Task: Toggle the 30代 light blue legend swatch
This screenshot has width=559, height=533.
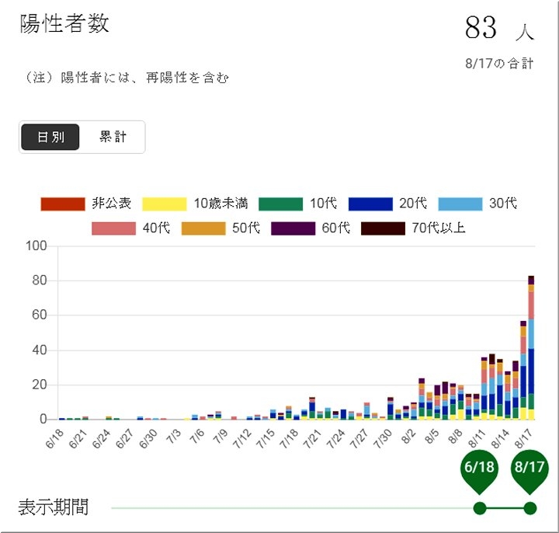Action: 460,204
